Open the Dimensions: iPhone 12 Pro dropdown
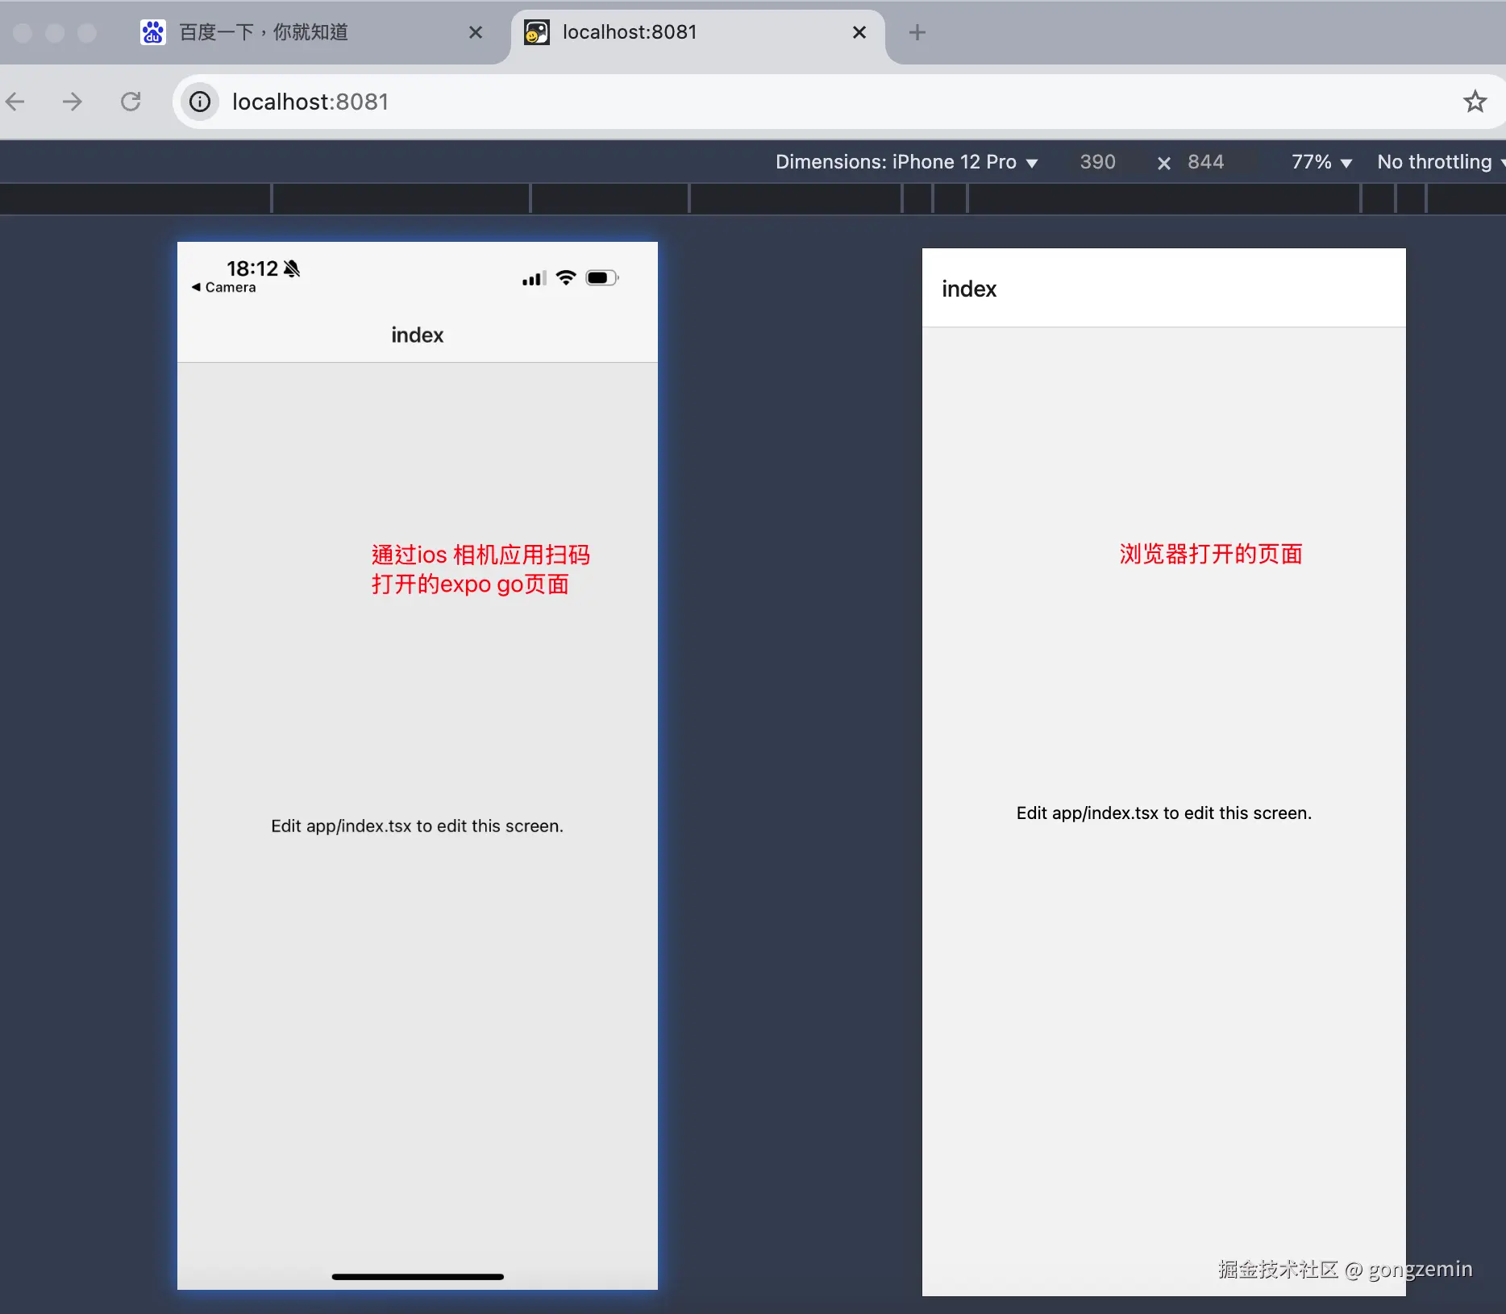The height and width of the screenshot is (1314, 1506). tap(906, 162)
